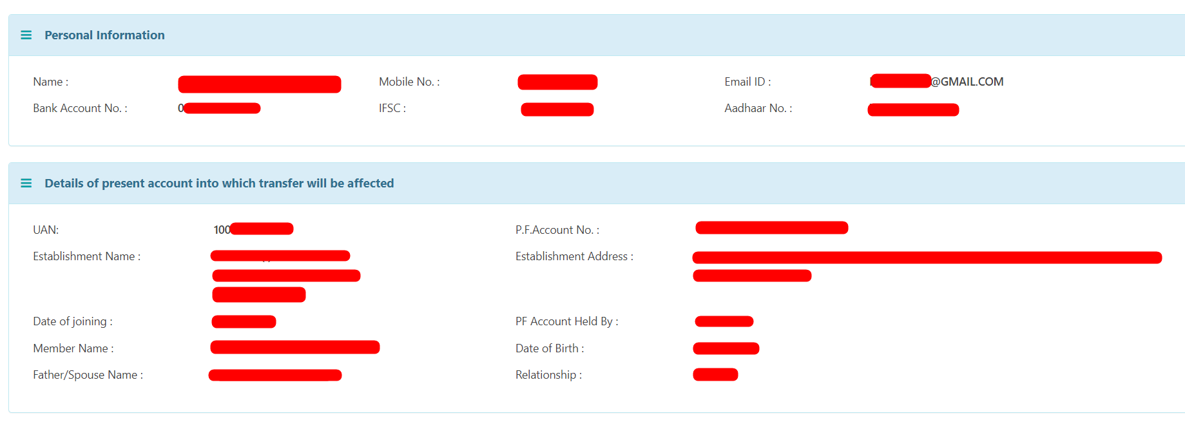The width and height of the screenshot is (1185, 427).
Task: Click the IFSC label
Action: click(392, 108)
